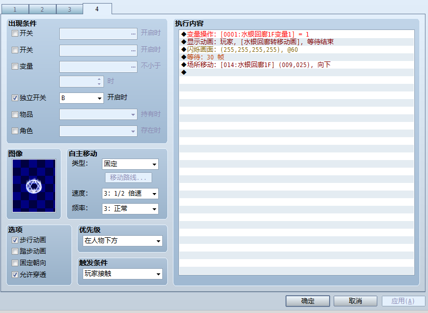Screen dimensions: 428x313
Task: Select the 闪烁画面 command line
Action: tap(297, 49)
